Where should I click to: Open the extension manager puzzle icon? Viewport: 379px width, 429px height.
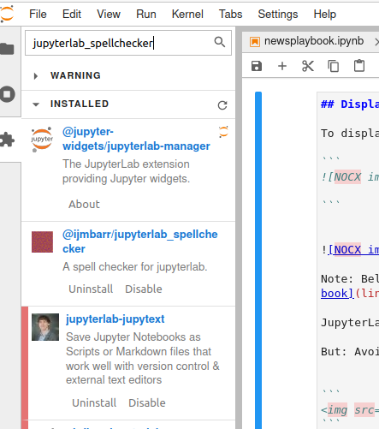7,140
